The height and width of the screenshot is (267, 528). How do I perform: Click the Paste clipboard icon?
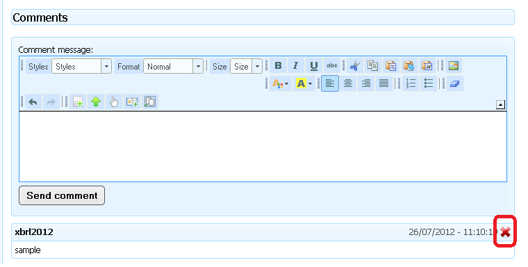[390, 65]
